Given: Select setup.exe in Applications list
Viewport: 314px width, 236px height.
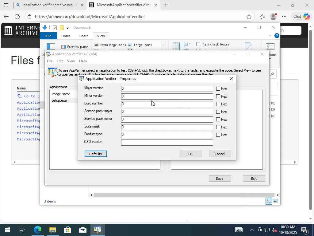Looking at the screenshot, I should pyautogui.click(x=59, y=100).
